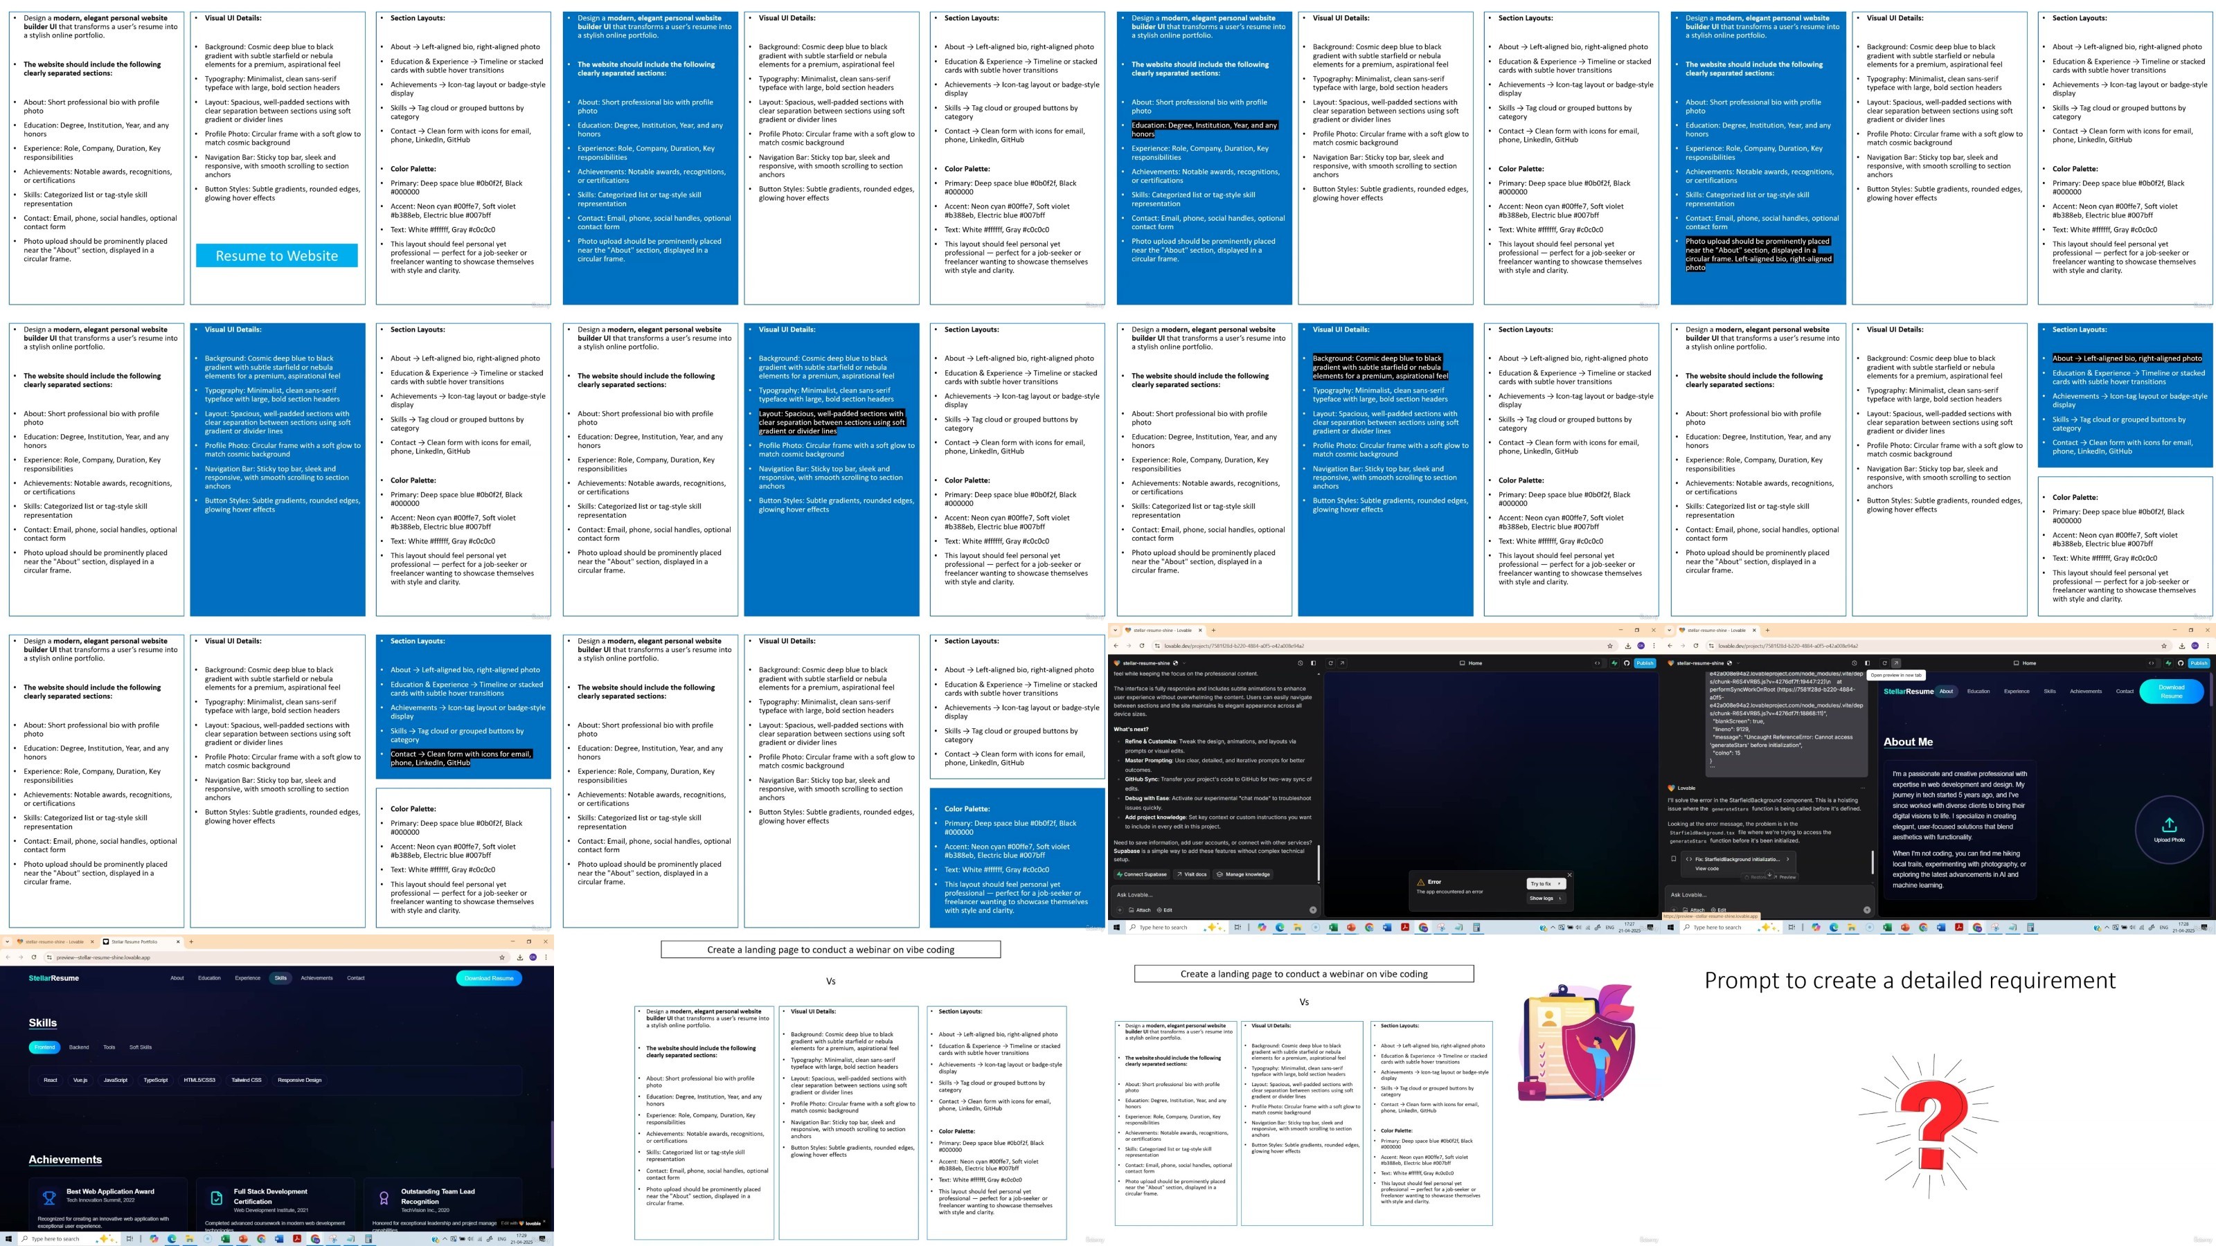Click GitHub icon in Error-popup Lovable toolbar

click(x=1627, y=663)
